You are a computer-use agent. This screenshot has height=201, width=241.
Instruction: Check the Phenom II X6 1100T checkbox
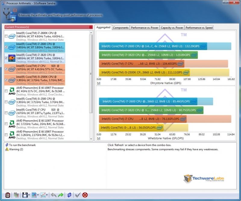6,124
